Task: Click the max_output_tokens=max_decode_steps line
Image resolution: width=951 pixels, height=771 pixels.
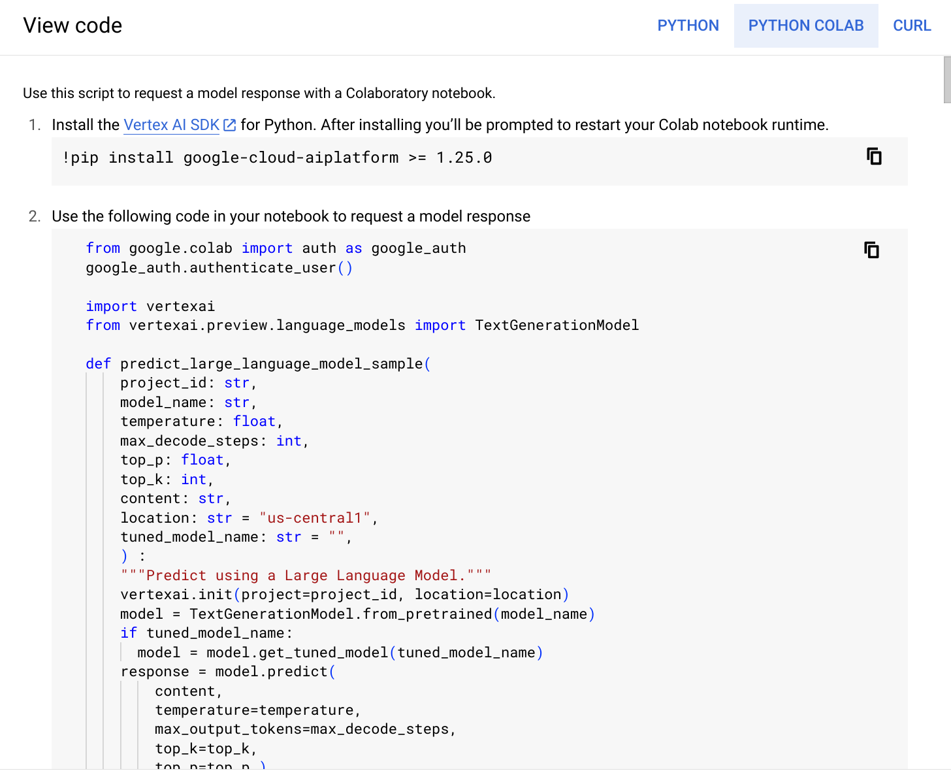Action: tap(305, 729)
